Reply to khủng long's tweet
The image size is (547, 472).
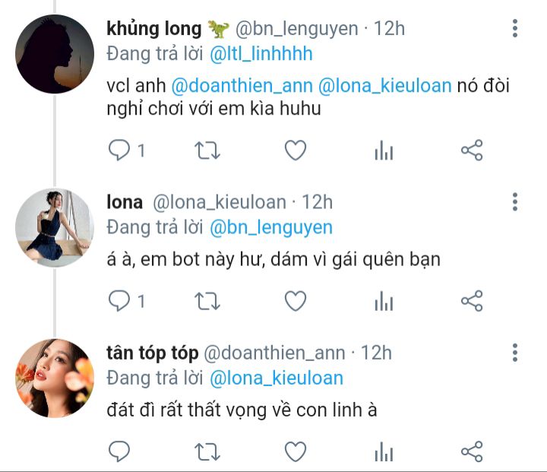119,150
